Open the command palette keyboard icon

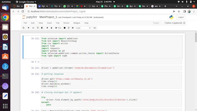[95, 28]
